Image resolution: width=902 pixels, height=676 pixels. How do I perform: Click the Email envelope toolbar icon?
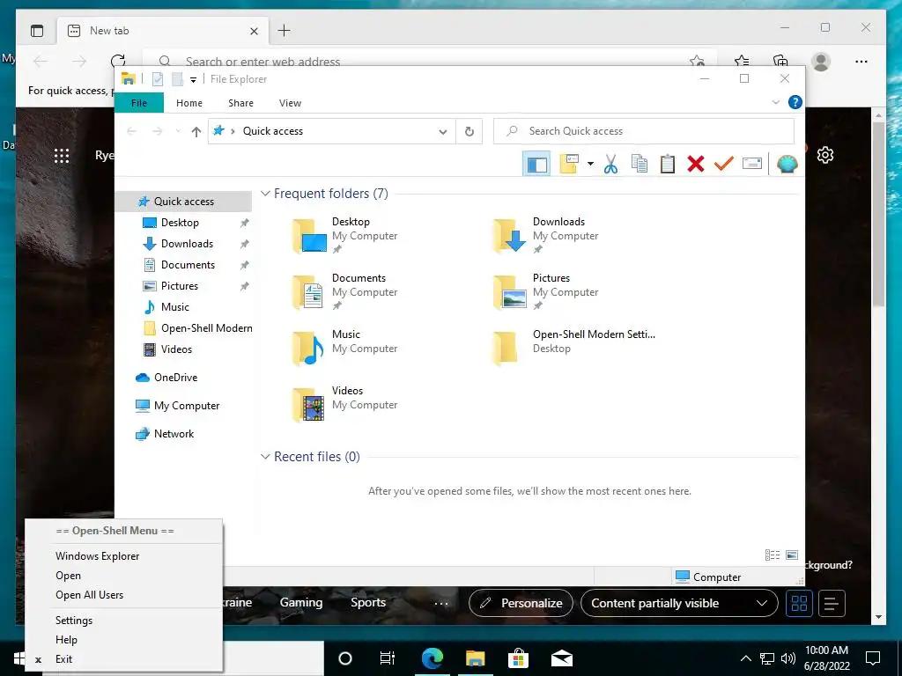(x=752, y=164)
